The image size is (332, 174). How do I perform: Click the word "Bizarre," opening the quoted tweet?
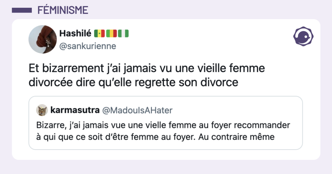46,125
